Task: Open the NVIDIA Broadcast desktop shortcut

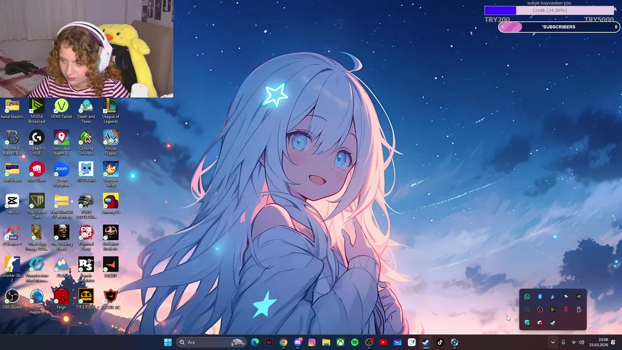Action: point(36,111)
